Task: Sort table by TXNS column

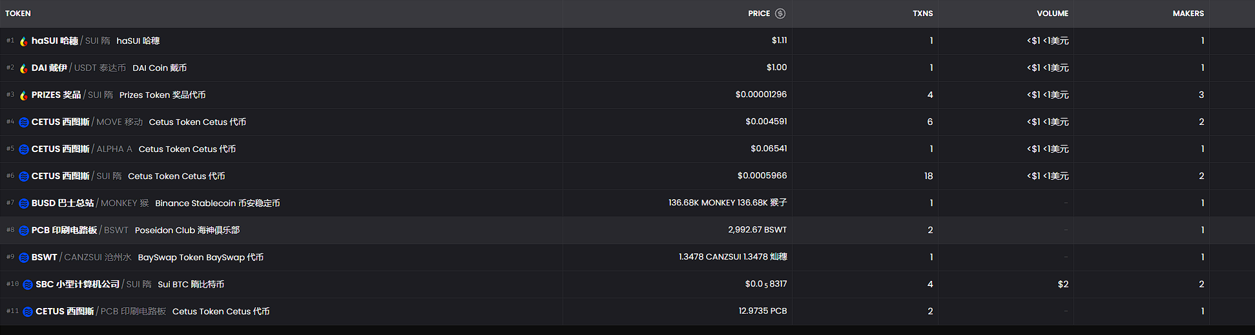Action: tap(922, 14)
